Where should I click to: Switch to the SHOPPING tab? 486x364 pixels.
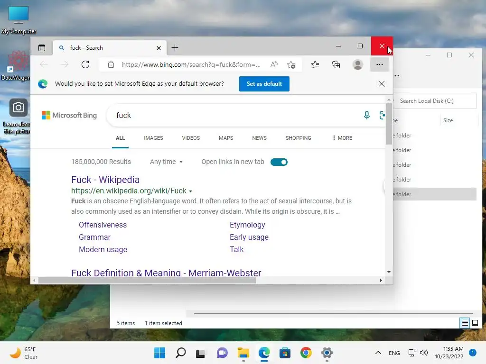[x=298, y=138]
